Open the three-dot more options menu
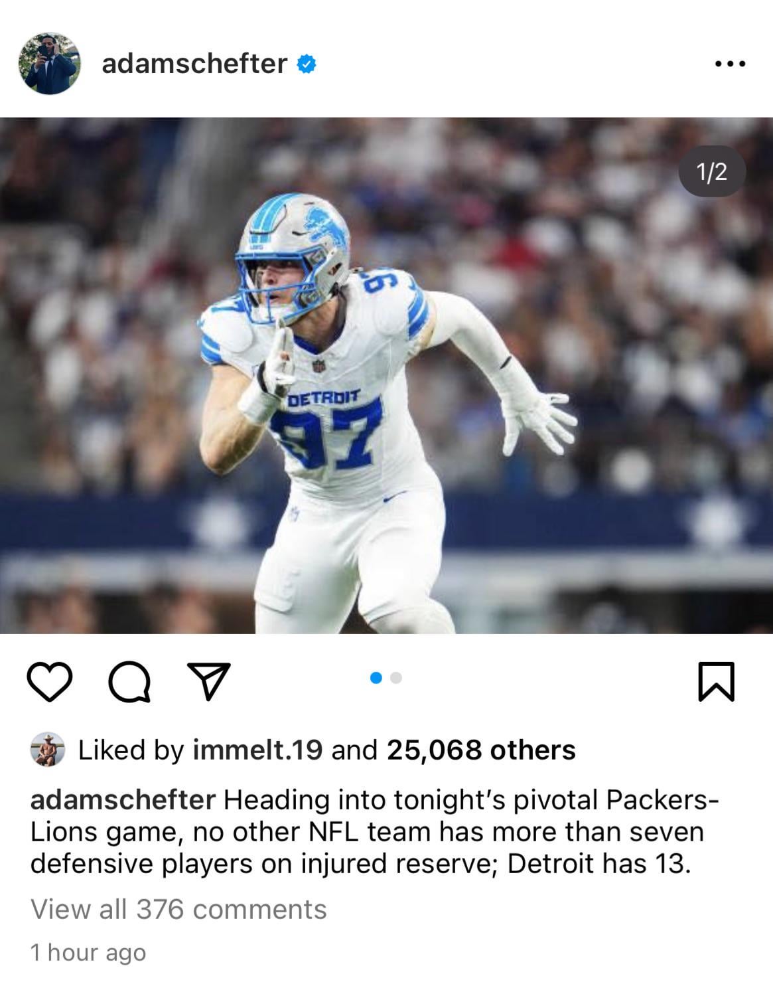 [731, 64]
